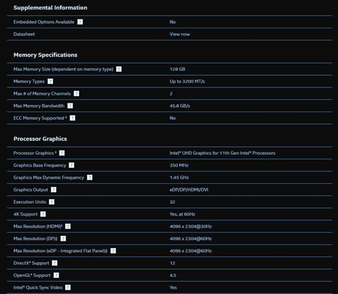Open the help icon beside Processor Graphics row
Image resolution: width=338 pixels, height=294 pixels.
(62, 153)
